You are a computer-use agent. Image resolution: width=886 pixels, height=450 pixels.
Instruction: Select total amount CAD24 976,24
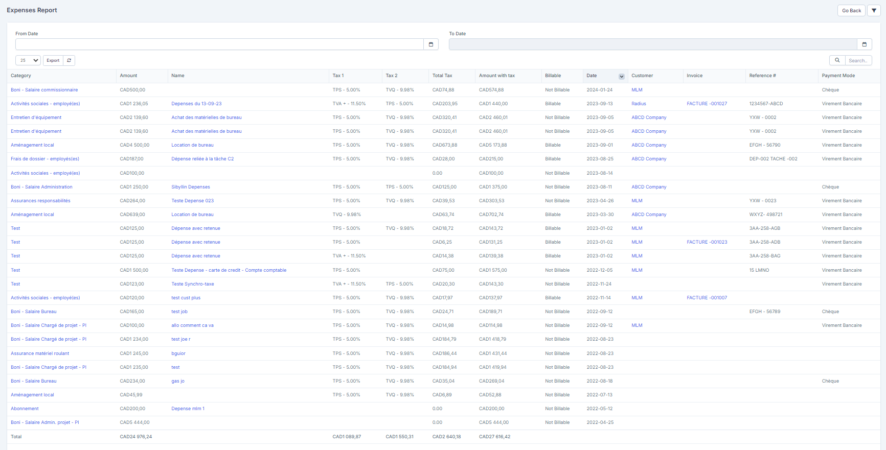point(136,437)
